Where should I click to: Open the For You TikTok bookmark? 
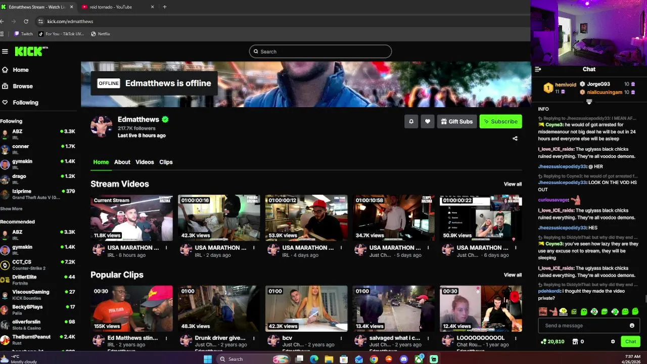(61, 34)
